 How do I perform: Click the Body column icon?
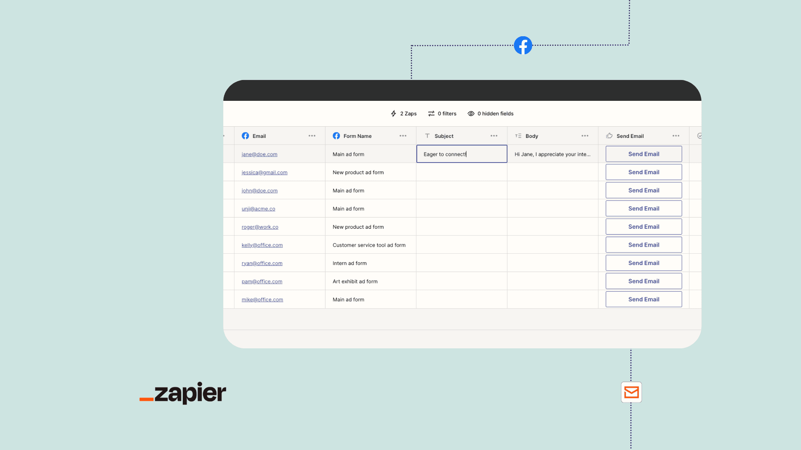click(518, 136)
